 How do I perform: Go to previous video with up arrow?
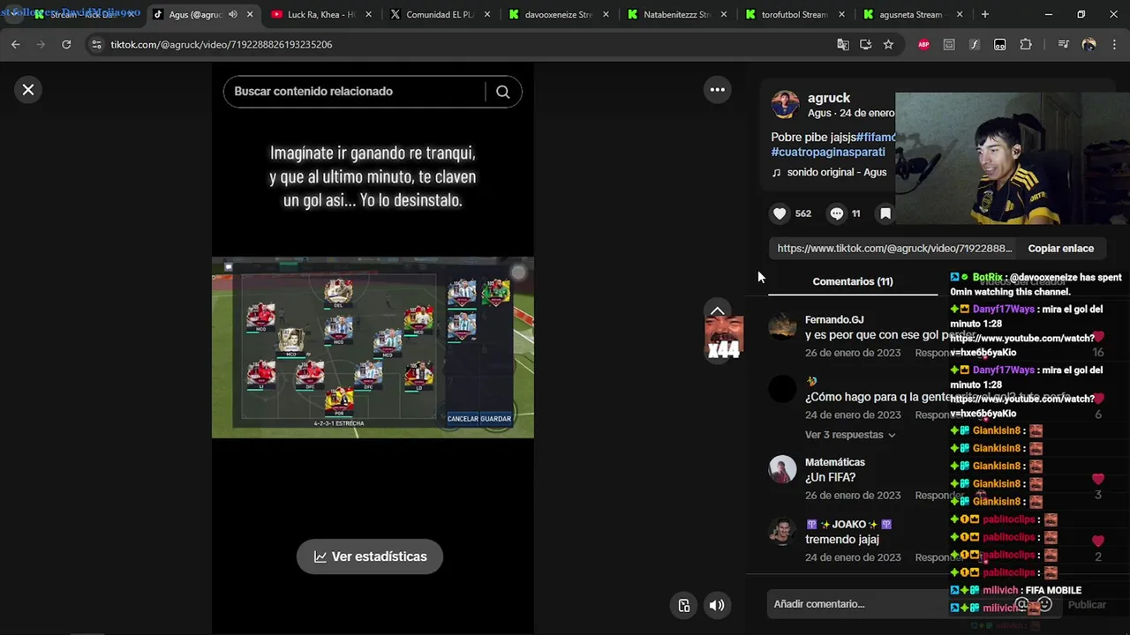coord(717,310)
